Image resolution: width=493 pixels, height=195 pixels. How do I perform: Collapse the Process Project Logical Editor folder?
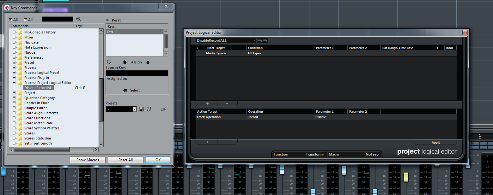pyautogui.click(x=14, y=83)
